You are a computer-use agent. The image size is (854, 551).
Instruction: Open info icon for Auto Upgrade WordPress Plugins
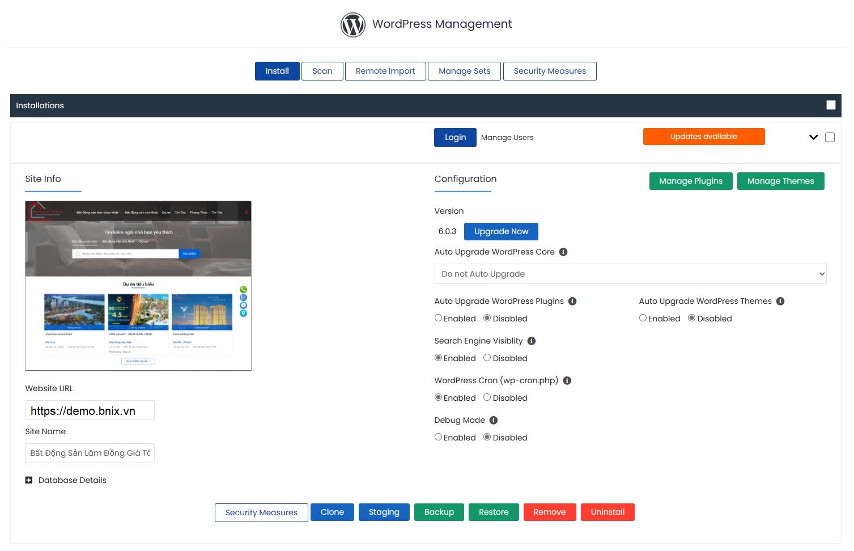click(572, 302)
